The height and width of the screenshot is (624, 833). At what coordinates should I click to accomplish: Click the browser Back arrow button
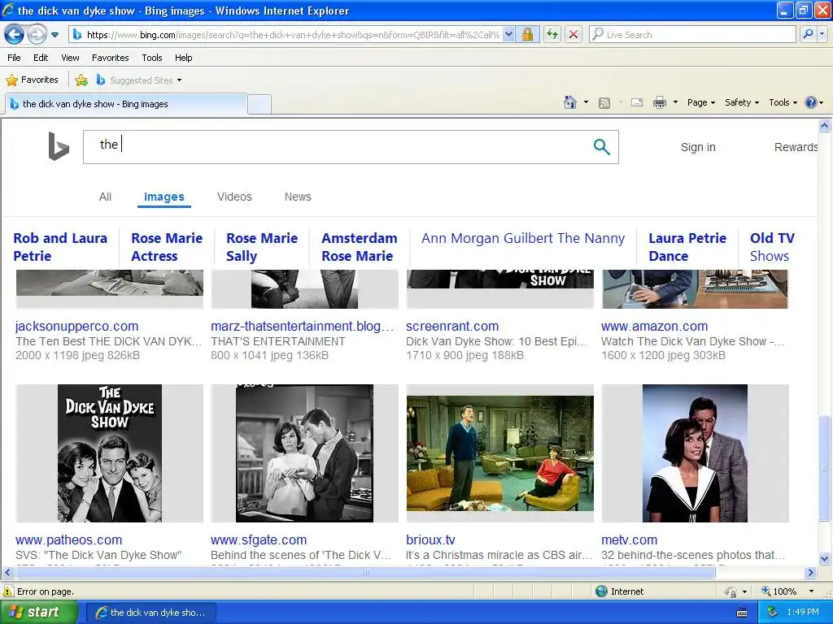click(x=14, y=34)
